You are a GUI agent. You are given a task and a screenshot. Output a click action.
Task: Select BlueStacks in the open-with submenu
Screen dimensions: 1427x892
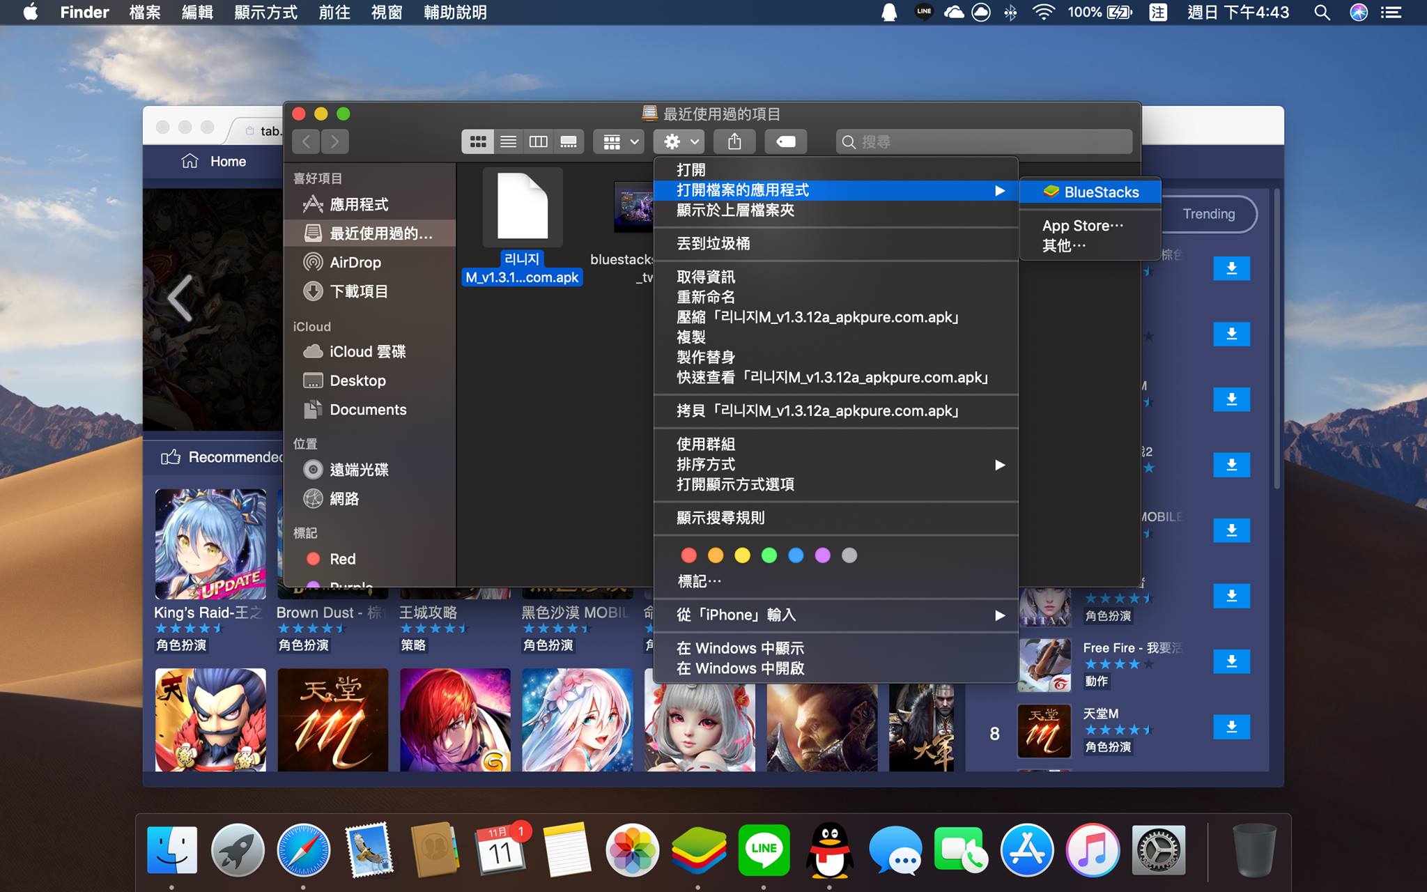coord(1090,192)
